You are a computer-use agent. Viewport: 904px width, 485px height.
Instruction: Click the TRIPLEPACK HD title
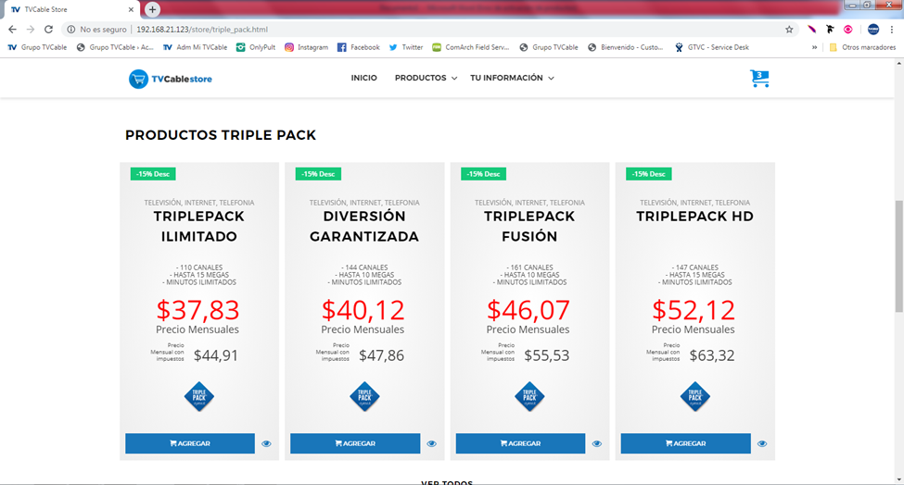point(694,217)
